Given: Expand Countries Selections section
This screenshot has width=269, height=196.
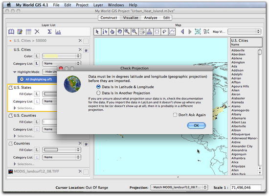Looking at the screenshot, I should tap(15, 164).
